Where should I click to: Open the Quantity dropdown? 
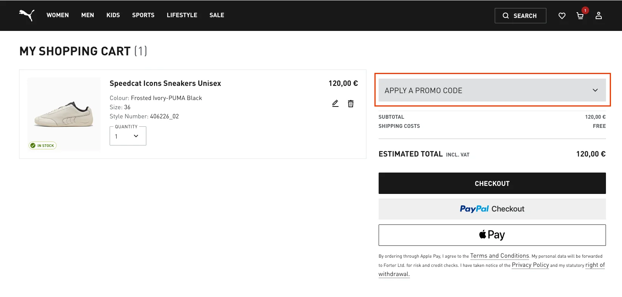[128, 136]
